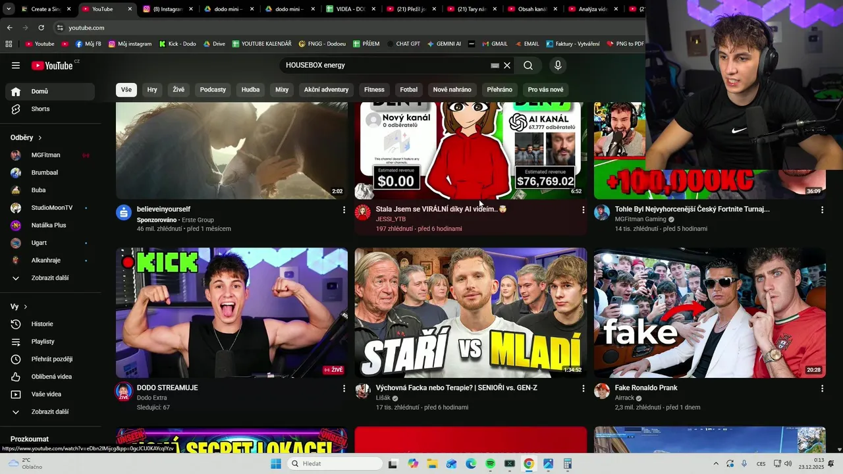Open StudioMoonTV subscription channel
Viewport: 843px width, 474px height.
tap(50, 207)
